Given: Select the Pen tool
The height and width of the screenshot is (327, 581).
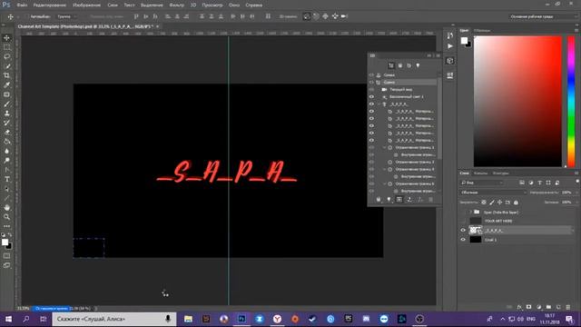Looking at the screenshot, I should [6, 170].
